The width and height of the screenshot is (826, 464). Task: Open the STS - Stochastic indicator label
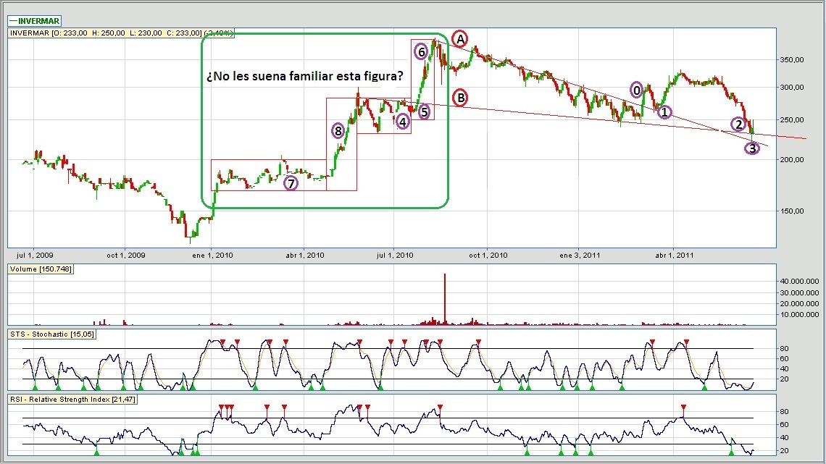52,334
